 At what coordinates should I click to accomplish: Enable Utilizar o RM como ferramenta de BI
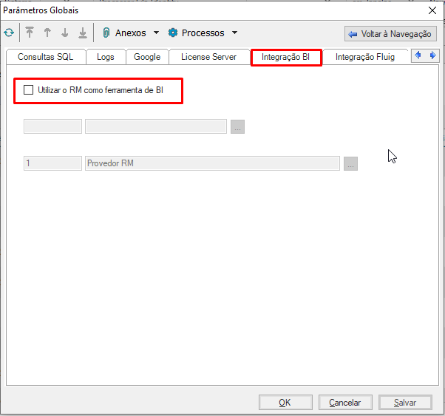point(28,90)
